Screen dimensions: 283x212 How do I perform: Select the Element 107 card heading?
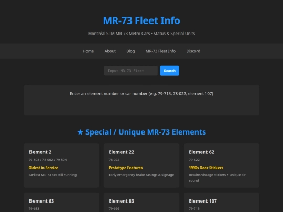click(203, 201)
